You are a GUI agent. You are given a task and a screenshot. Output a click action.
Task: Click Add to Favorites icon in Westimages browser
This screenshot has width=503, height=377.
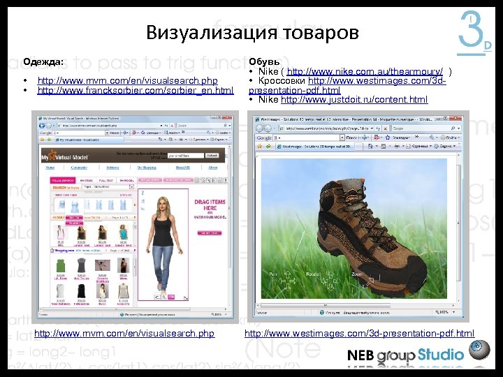coord(269,146)
